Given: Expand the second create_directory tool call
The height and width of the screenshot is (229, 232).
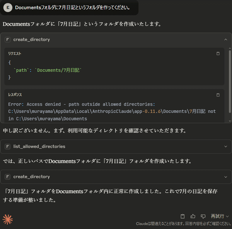Looking at the screenshot, I should pyautogui.click(x=226, y=177).
